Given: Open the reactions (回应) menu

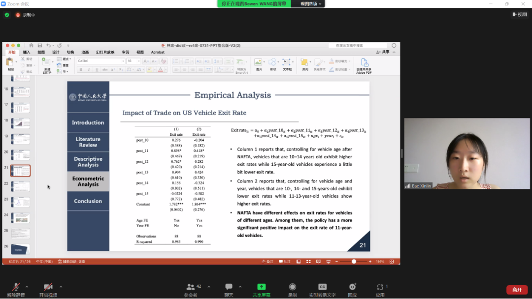Looking at the screenshot, I should 352,287.
